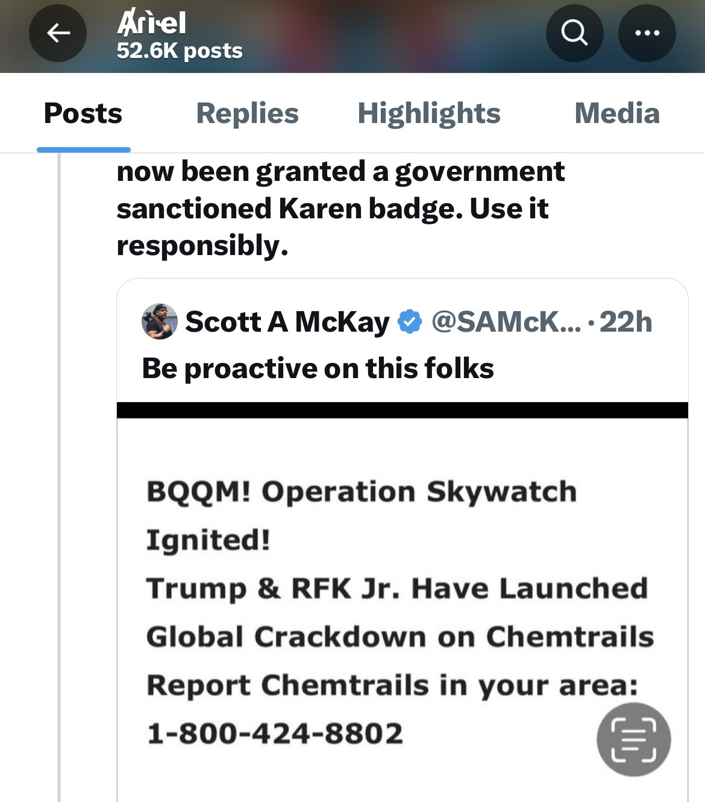Tap the 1-800-424-8802 phone number
Viewport: 705px width, 802px height.
[275, 733]
